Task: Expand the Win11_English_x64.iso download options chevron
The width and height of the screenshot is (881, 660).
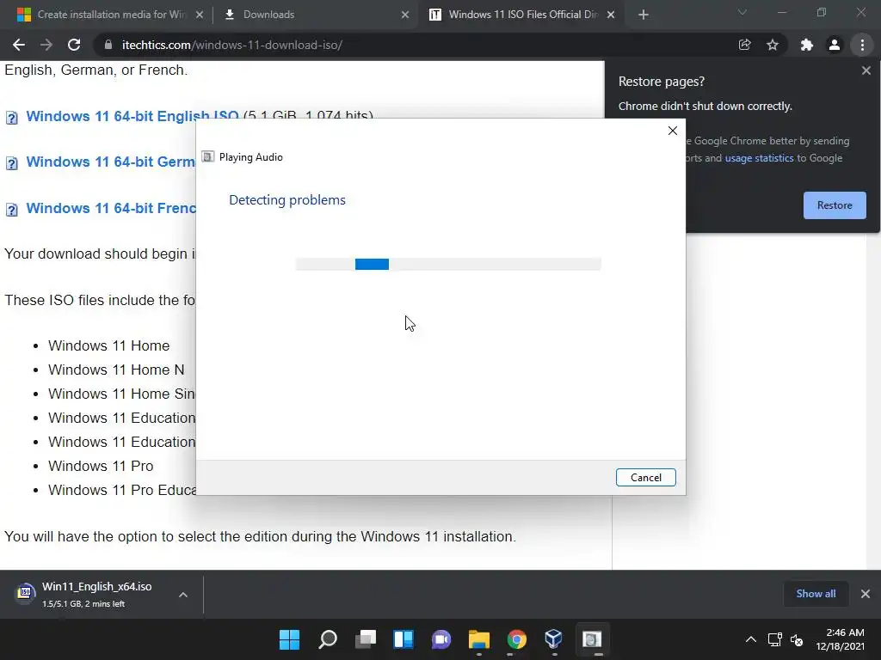Action: pos(183,595)
